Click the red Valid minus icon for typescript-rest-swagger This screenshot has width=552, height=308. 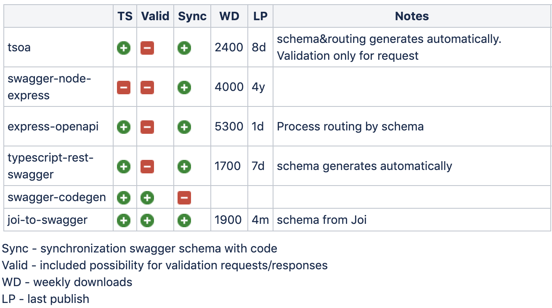click(x=147, y=167)
